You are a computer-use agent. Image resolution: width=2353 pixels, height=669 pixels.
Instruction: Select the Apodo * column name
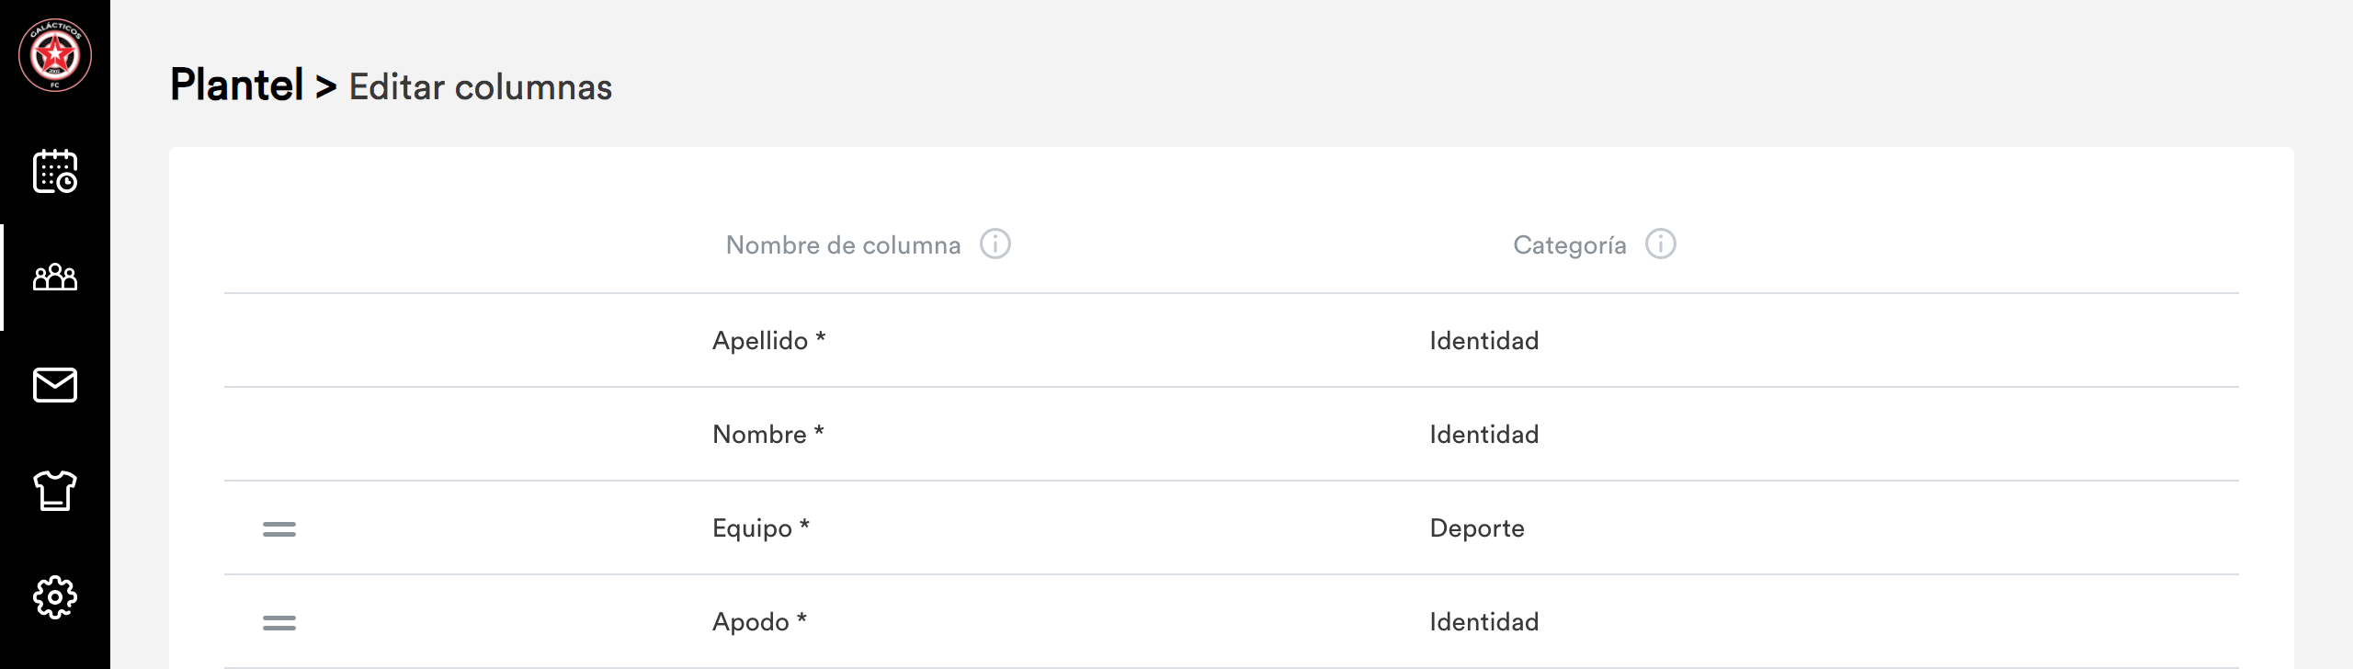760,622
